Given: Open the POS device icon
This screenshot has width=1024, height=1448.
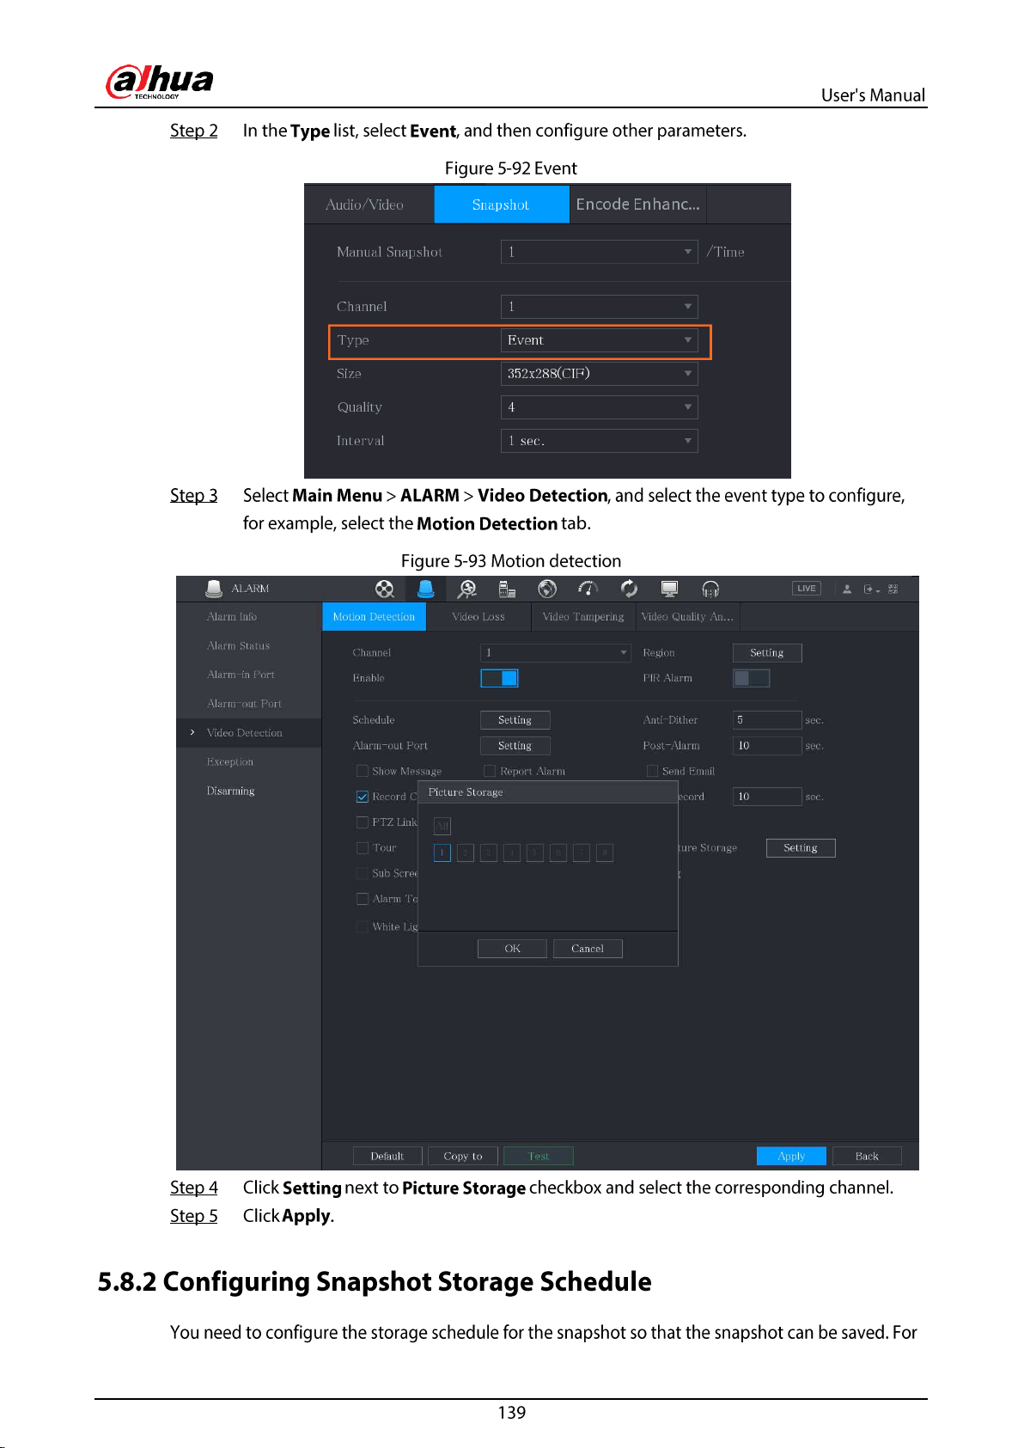Looking at the screenshot, I should point(507,589).
